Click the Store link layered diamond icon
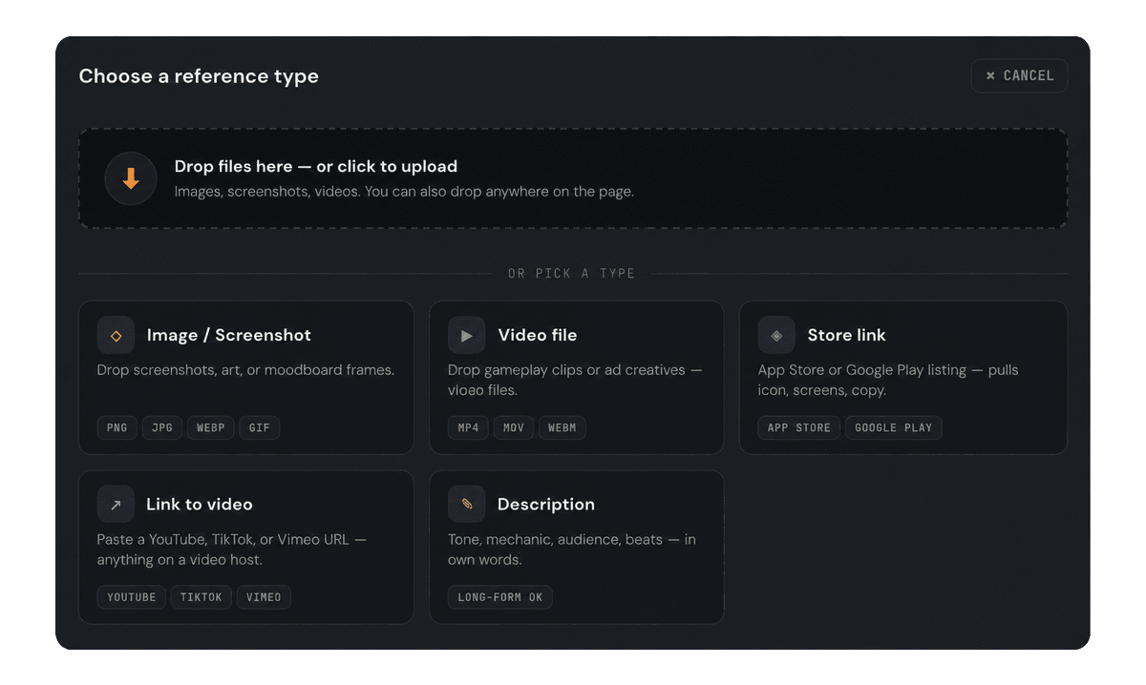 pyautogui.click(x=776, y=336)
